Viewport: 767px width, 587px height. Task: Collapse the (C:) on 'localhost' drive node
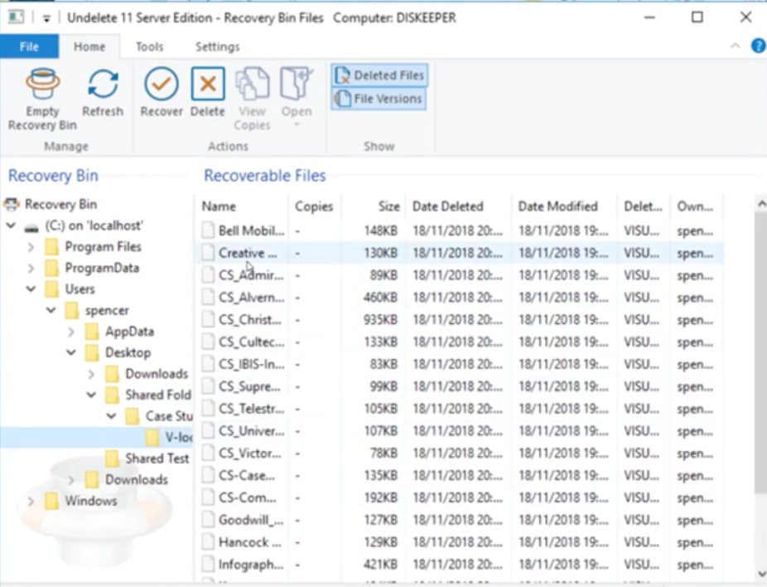coord(11,226)
